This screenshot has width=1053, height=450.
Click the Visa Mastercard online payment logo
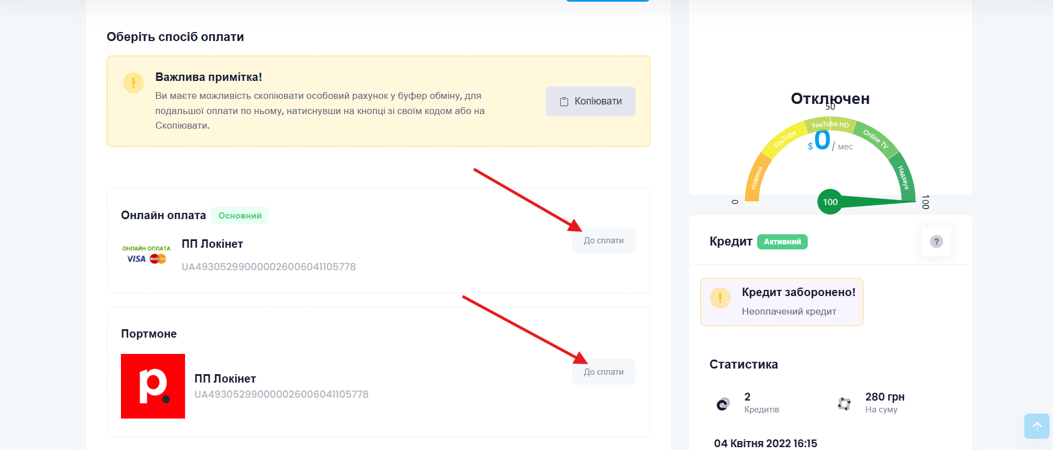coord(146,254)
